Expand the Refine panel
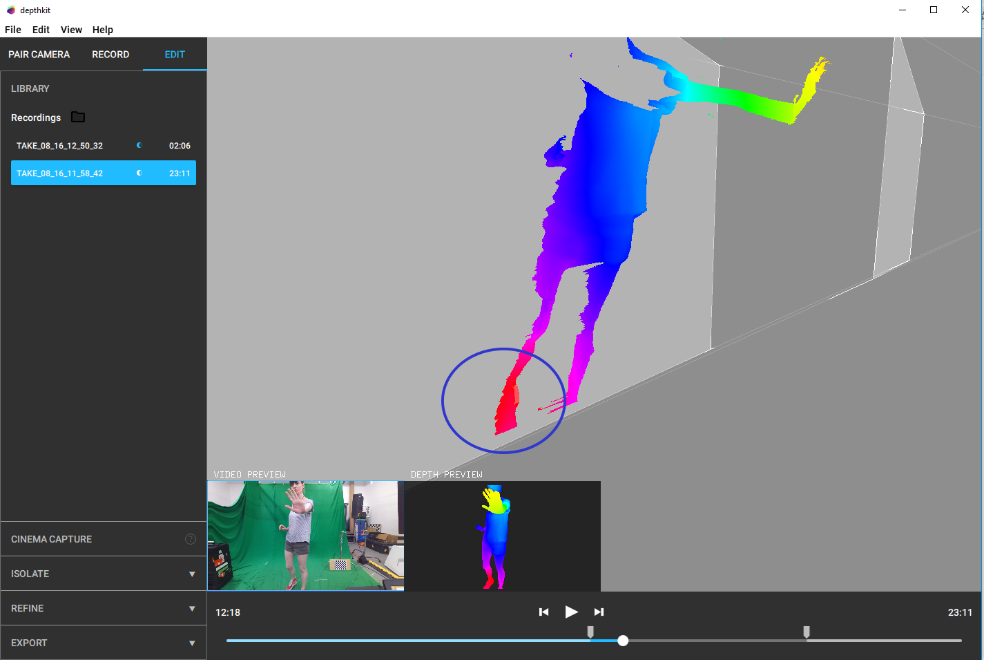Image resolution: width=984 pixels, height=660 pixels. 192,608
